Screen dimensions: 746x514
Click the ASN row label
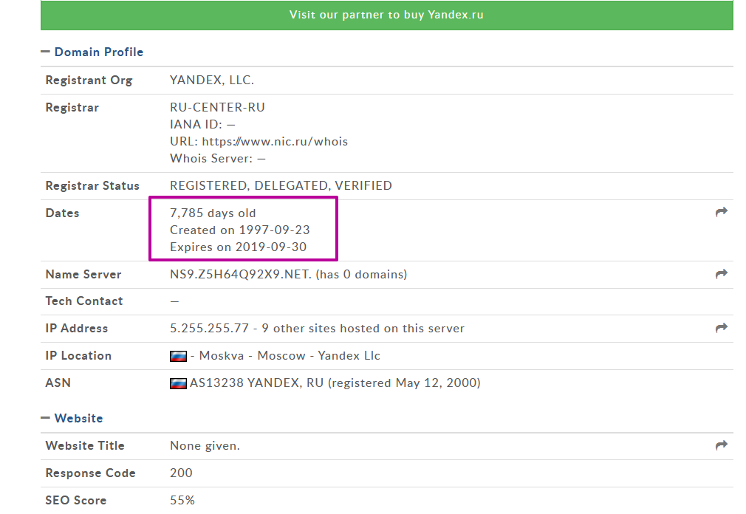[58, 383]
